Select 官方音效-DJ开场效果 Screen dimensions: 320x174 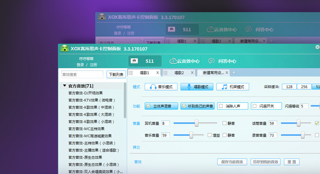[x=85, y=93]
